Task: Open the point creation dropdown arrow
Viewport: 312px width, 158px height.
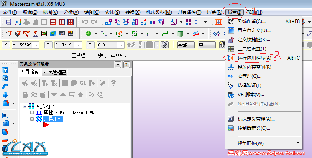Action: (x=96, y=34)
